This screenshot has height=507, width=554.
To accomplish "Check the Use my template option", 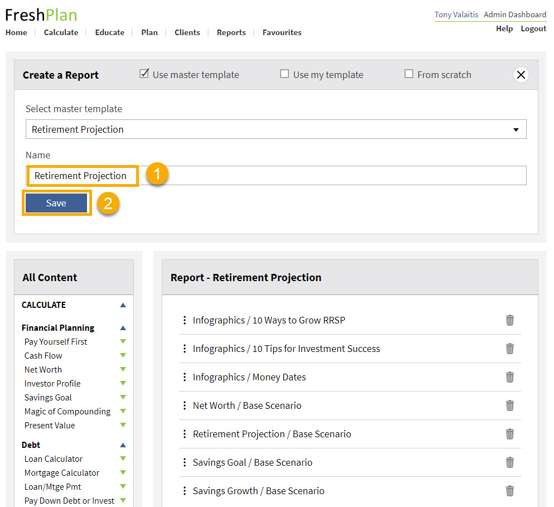I will click(x=285, y=74).
